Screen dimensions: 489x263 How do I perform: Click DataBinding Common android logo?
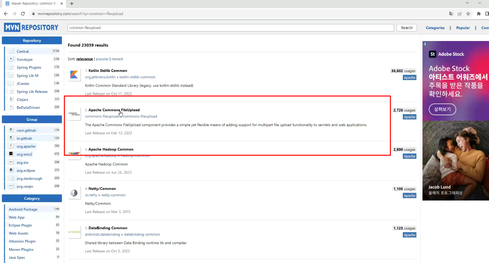[74, 232]
